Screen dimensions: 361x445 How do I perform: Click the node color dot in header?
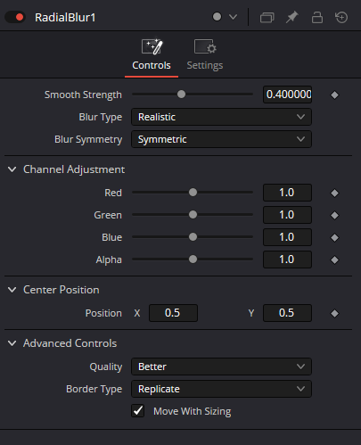coord(217,17)
